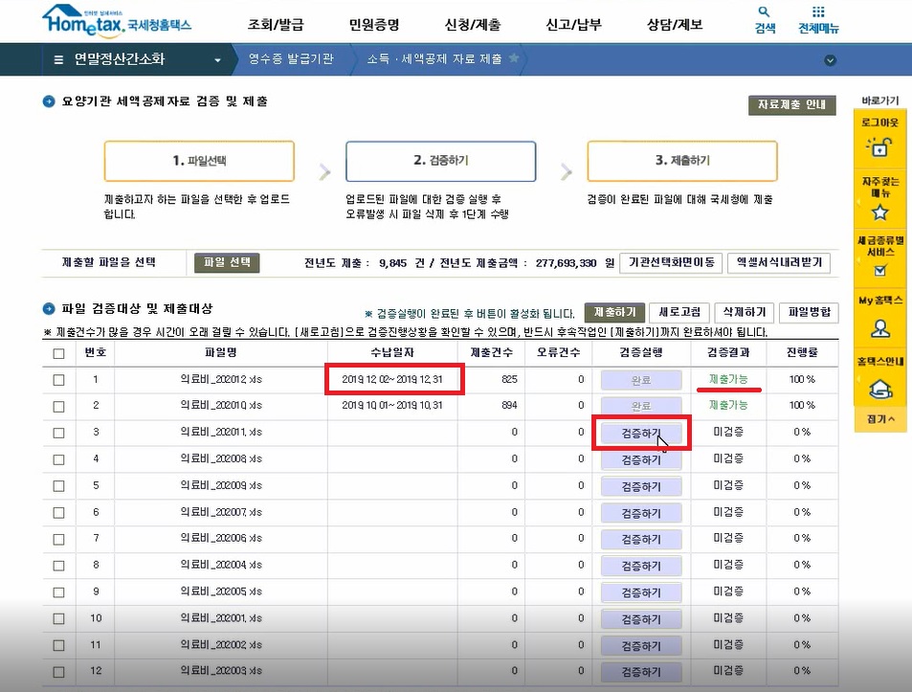This screenshot has width=912, height=692.
Task: Open My 홈택스 person icon
Action: click(879, 327)
